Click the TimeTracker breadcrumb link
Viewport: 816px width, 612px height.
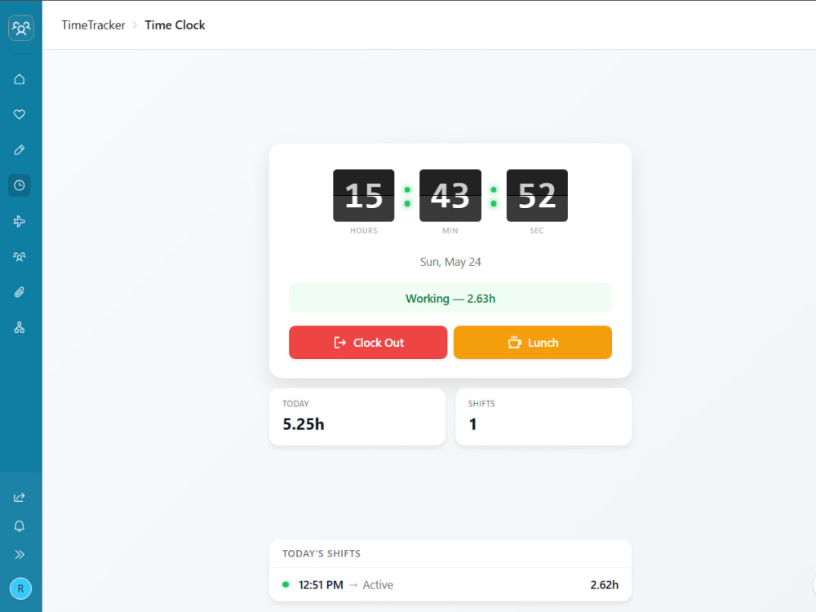(93, 25)
